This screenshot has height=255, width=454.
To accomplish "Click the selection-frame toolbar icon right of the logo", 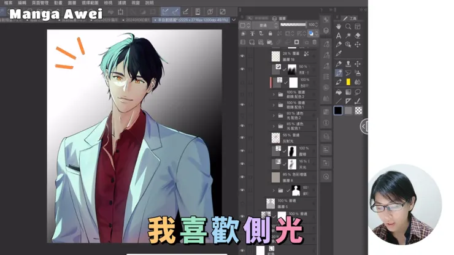I will pos(121,12).
